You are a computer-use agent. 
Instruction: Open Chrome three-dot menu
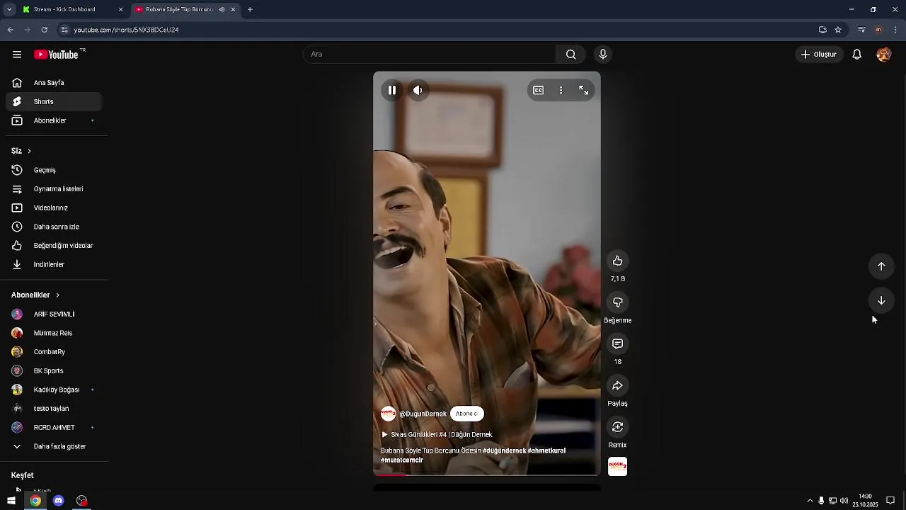896,30
